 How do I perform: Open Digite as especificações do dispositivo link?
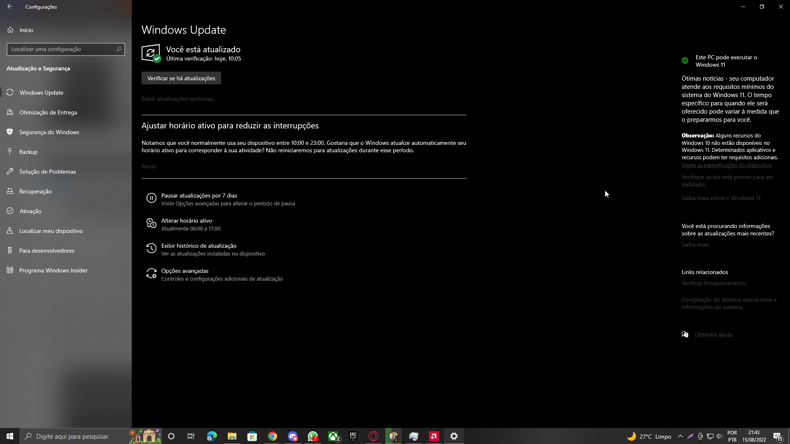[x=727, y=165]
